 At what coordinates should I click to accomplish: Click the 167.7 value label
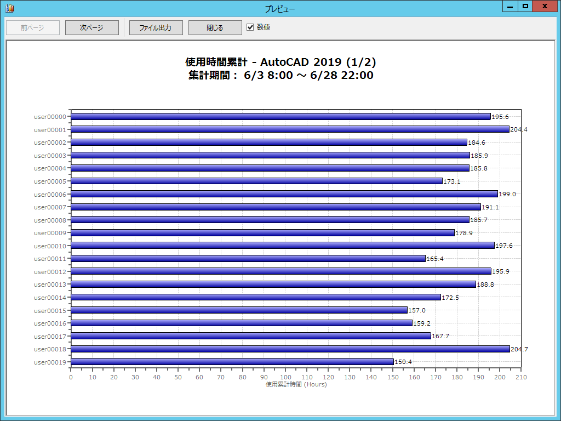coord(440,336)
